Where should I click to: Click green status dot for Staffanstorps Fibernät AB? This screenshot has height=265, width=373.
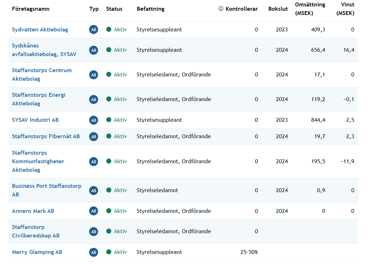tap(109, 136)
